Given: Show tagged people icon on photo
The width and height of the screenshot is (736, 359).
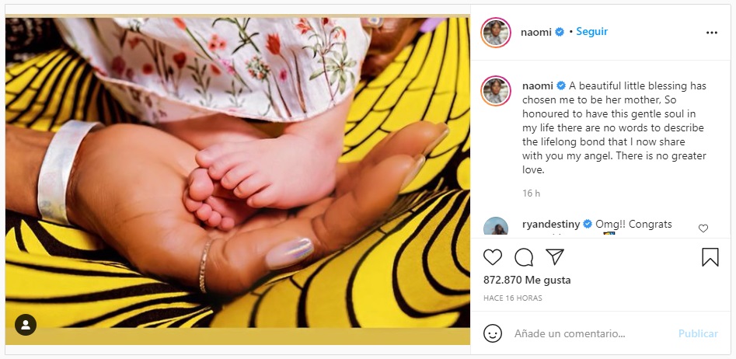Looking at the screenshot, I should coord(26,323).
